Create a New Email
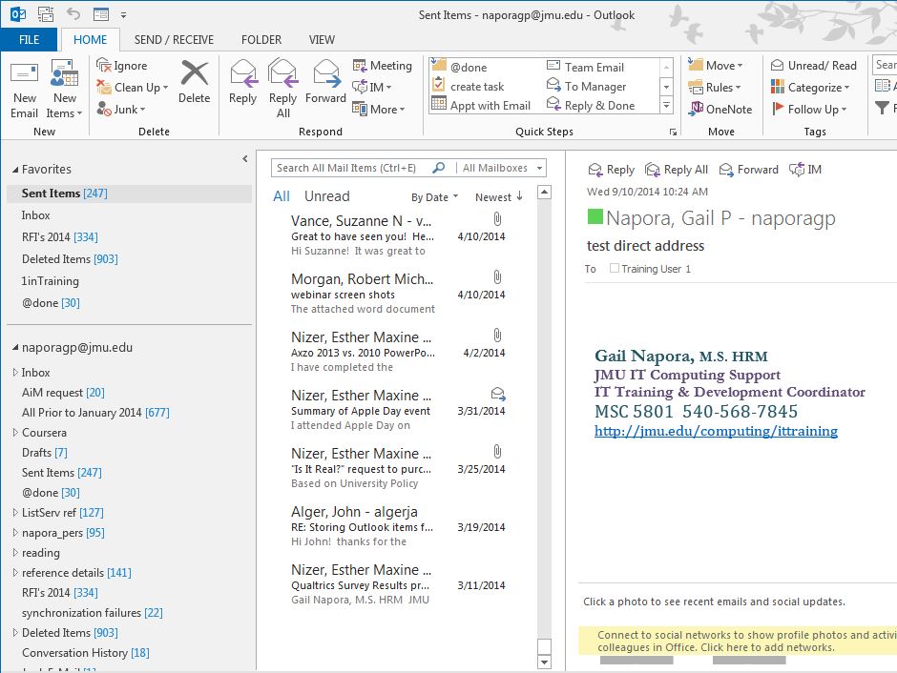Viewport: 897px width, 673px height. coord(24,90)
